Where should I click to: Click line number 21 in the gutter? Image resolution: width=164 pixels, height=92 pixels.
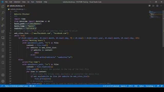click(x=10, y=60)
